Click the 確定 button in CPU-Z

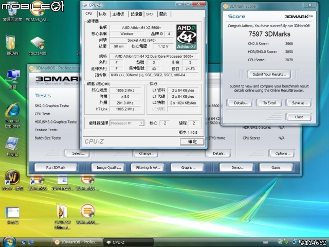(x=192, y=142)
